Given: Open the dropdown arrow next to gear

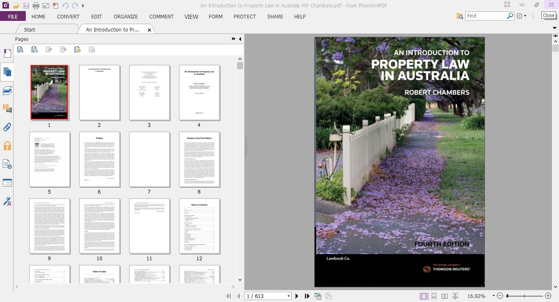Looking at the screenshot, I should (x=525, y=16).
